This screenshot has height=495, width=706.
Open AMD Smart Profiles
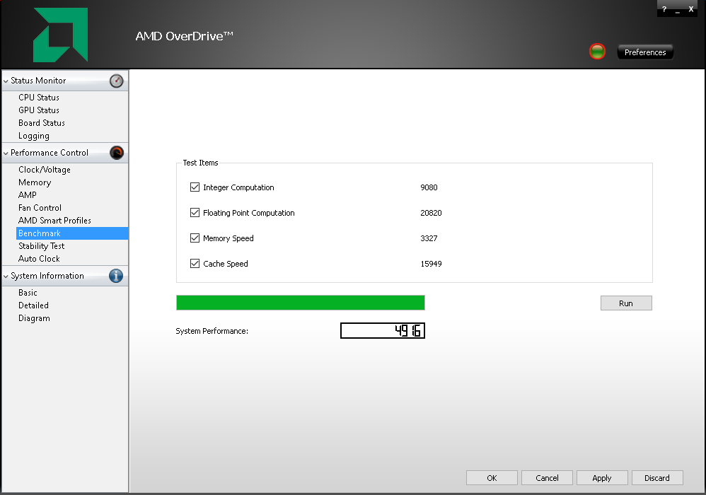[54, 221]
